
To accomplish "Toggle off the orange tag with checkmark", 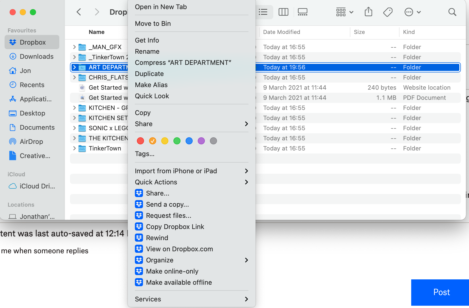I will (152, 141).
